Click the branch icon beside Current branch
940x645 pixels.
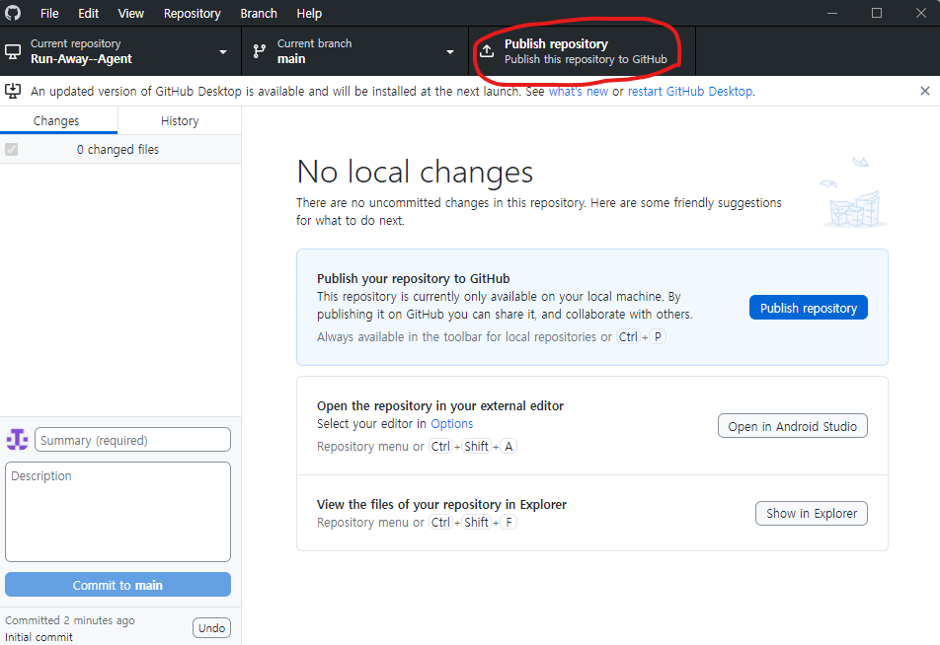tap(259, 51)
